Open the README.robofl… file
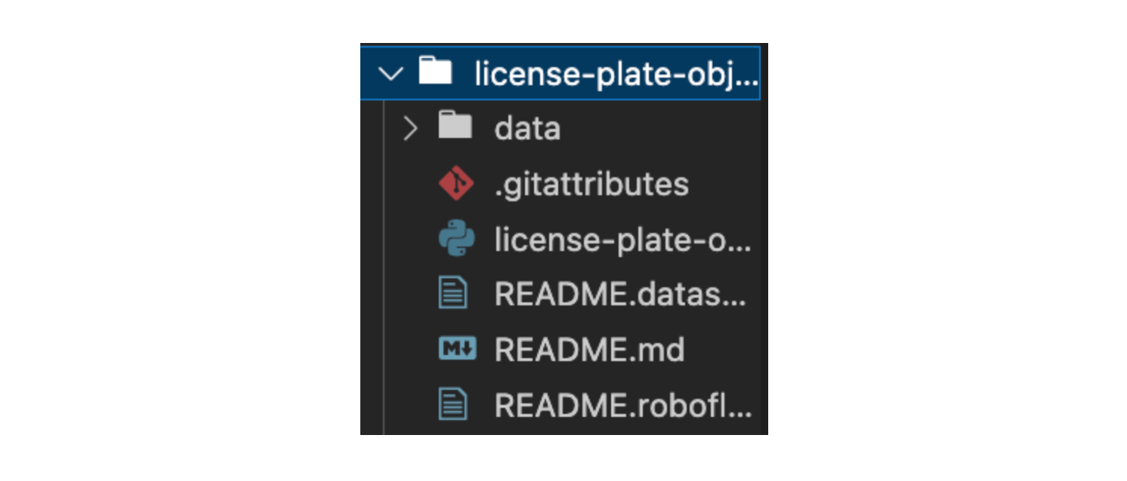This screenshot has width=1127, height=481. pos(623,406)
